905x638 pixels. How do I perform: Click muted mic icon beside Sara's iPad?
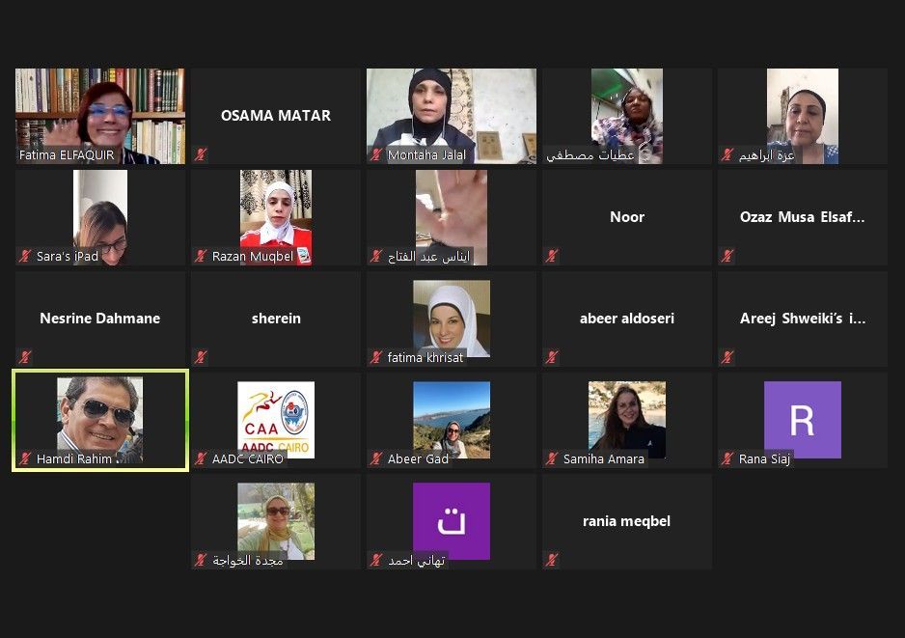26,256
